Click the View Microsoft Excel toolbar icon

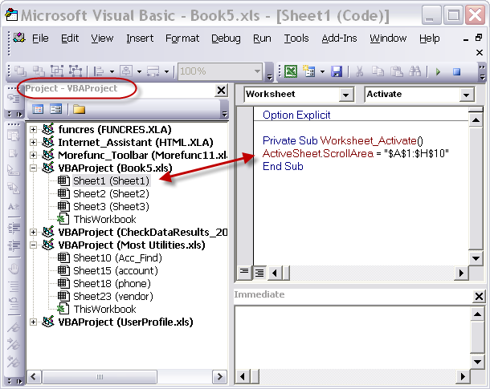point(291,71)
